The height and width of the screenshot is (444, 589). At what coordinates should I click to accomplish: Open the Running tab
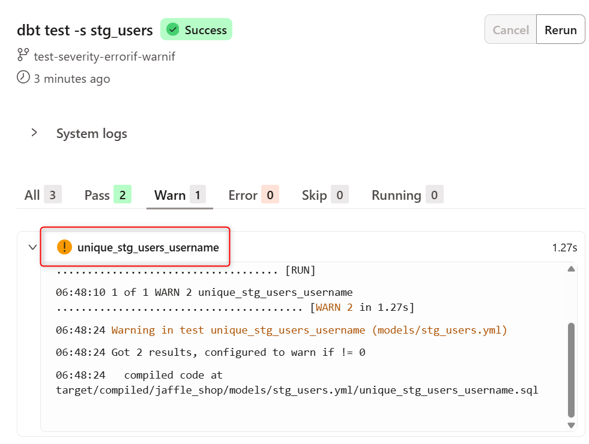tap(408, 195)
